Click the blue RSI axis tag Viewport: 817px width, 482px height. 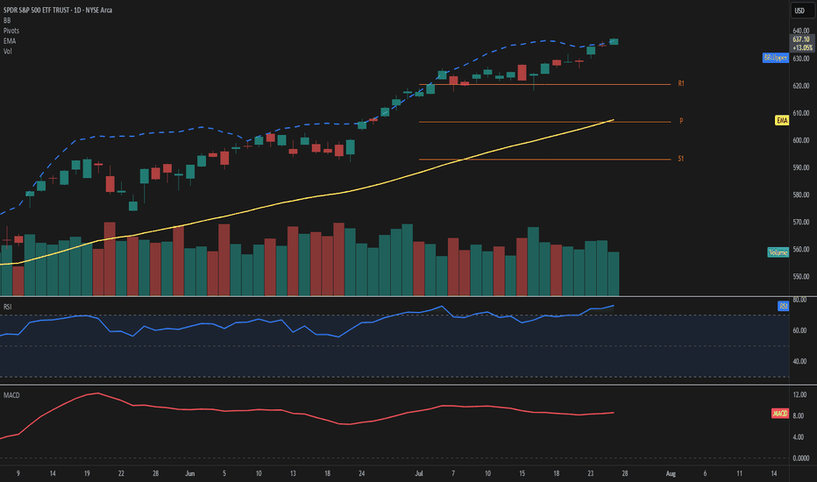[x=783, y=306]
